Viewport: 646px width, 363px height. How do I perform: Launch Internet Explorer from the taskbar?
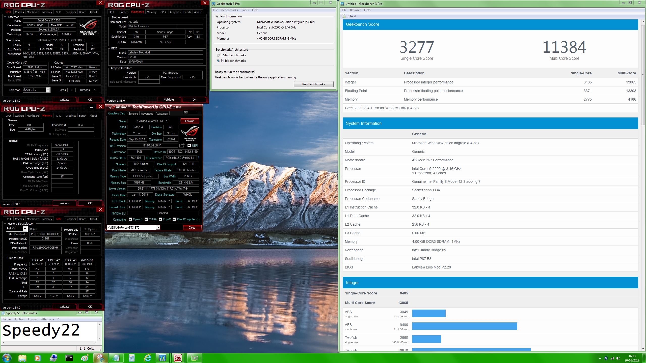[x=147, y=358]
